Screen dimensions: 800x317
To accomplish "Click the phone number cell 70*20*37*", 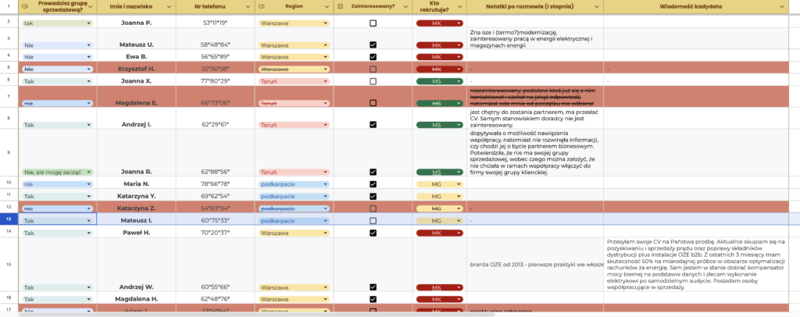I will [214, 232].
